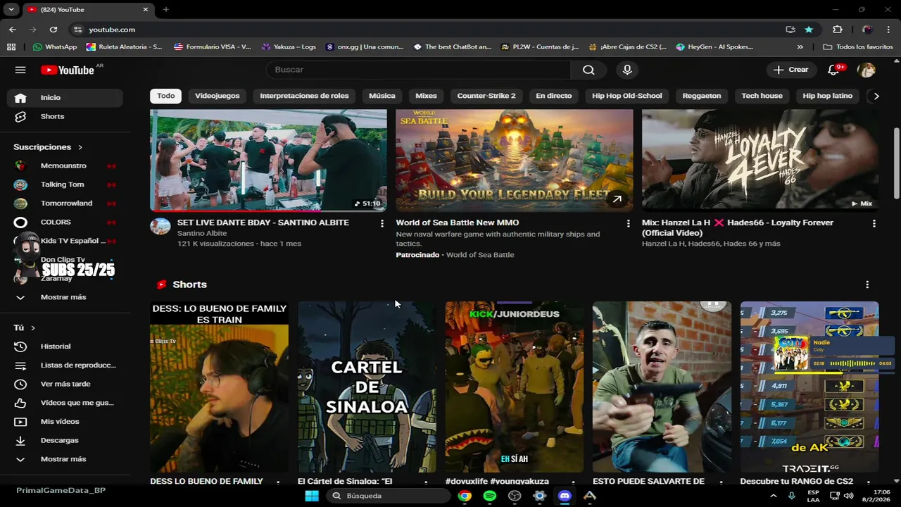The height and width of the screenshot is (507, 901).
Task: Select the Hip Hop Old-School chip
Action: tap(627, 96)
